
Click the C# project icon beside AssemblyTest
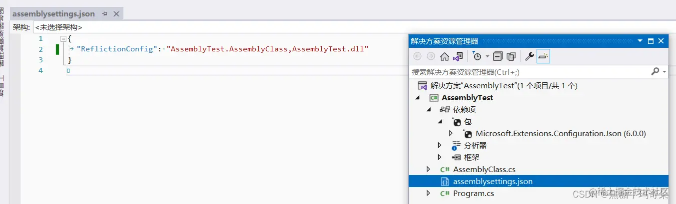point(434,98)
